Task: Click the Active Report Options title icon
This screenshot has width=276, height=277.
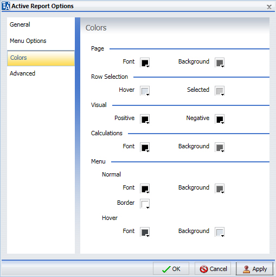Action: (6, 6)
